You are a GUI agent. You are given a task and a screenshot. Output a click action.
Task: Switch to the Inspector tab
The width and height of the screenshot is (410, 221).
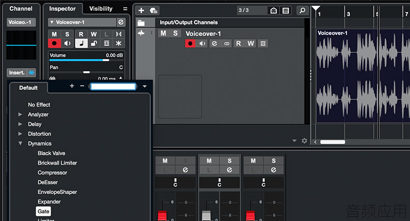[x=62, y=9]
